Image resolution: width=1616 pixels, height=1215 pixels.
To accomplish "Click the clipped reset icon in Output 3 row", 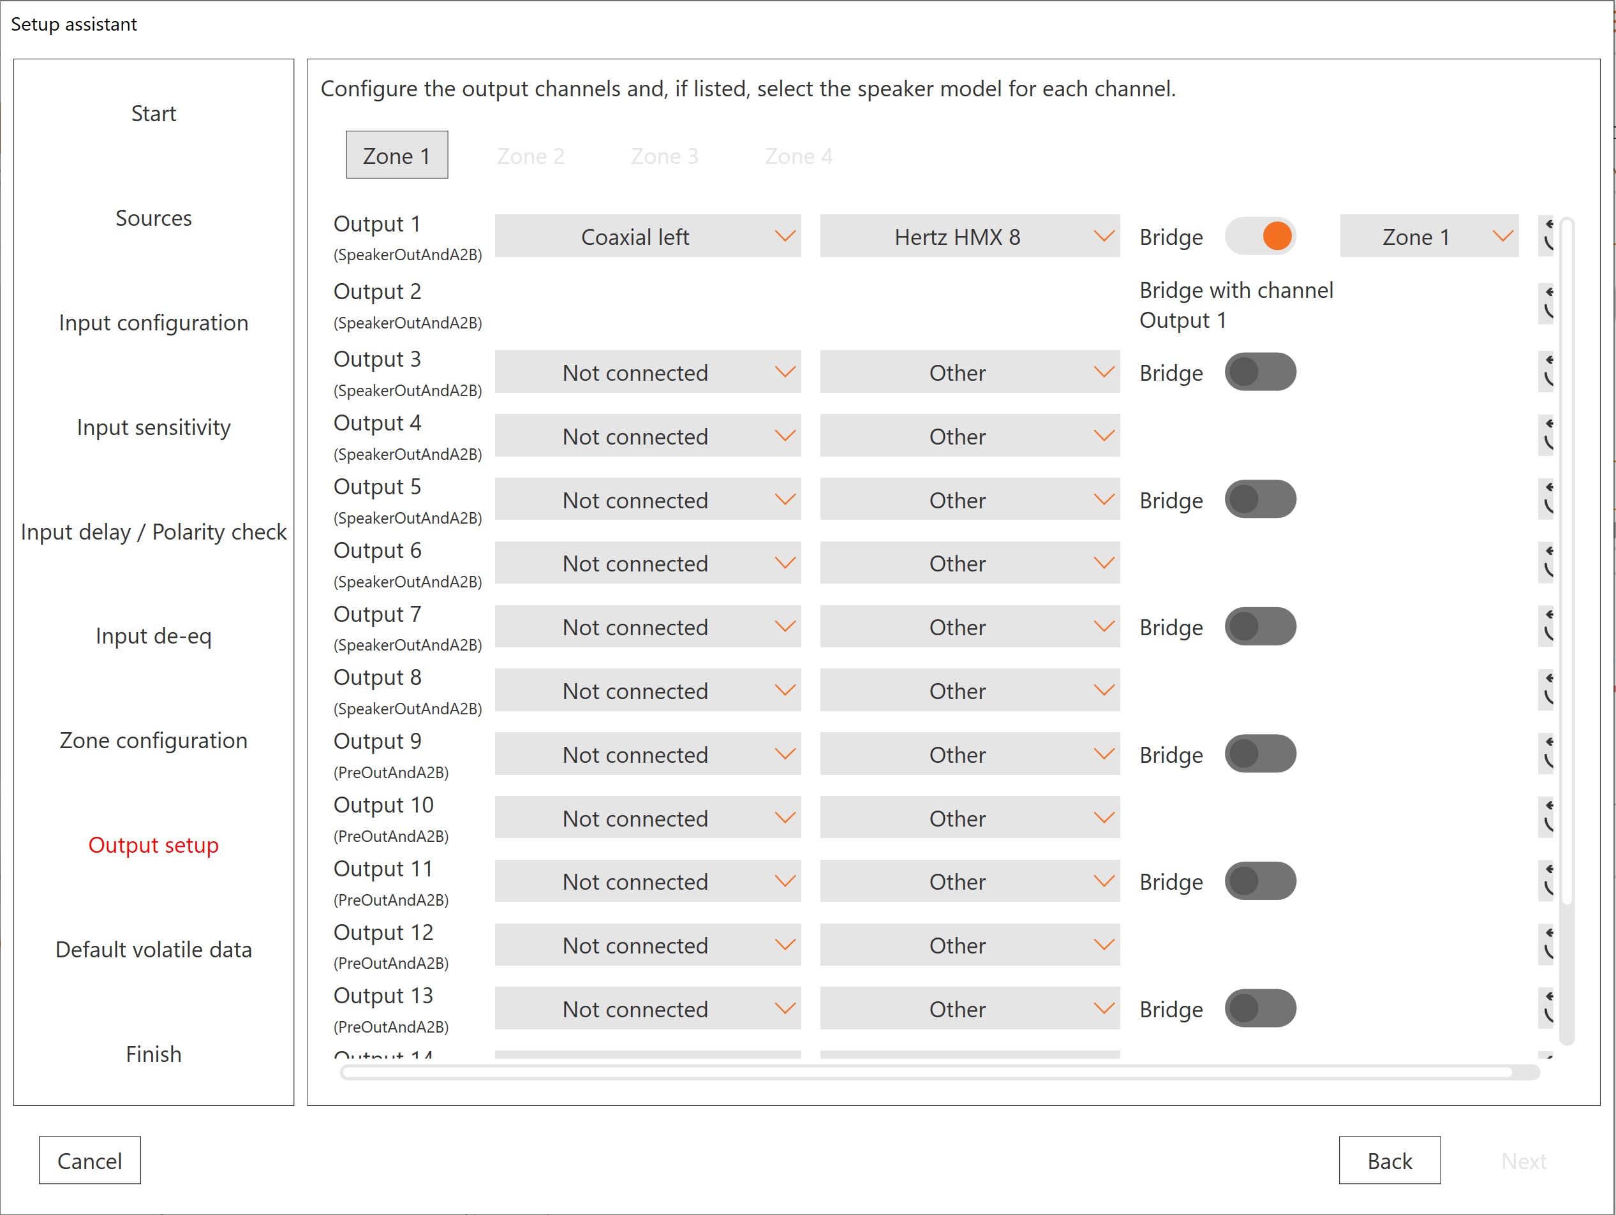I will click(1546, 371).
